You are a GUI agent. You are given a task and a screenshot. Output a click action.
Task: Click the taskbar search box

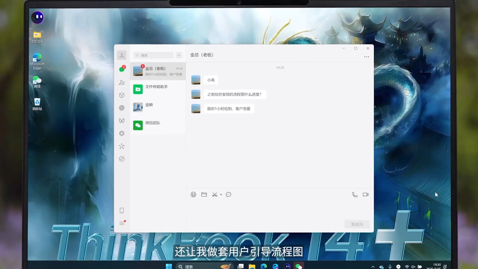click(204, 266)
